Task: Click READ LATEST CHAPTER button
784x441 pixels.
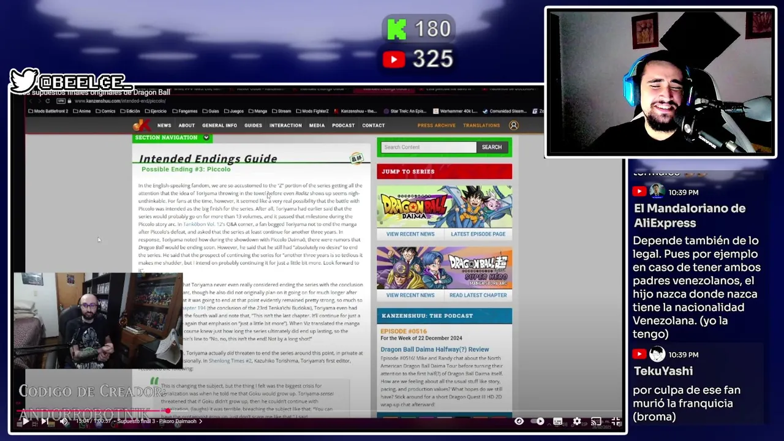Action: coord(478,295)
